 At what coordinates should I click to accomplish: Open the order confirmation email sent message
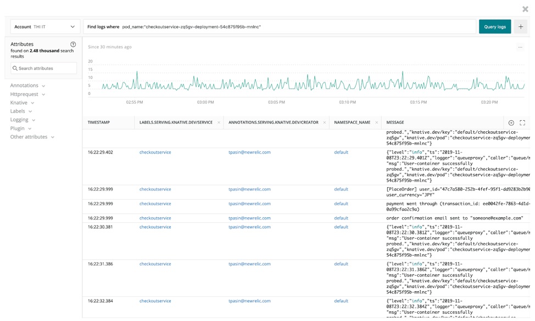[x=454, y=218]
